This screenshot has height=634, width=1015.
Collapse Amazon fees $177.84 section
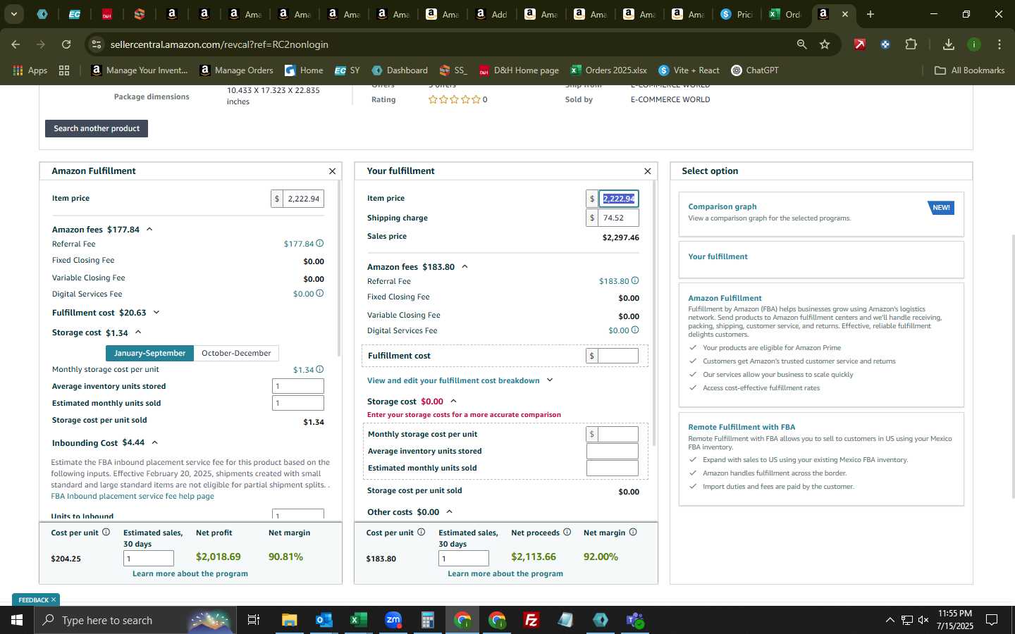(x=149, y=230)
